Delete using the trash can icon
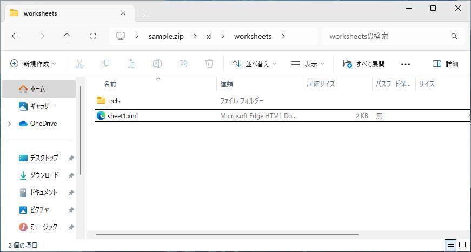 coord(209,64)
